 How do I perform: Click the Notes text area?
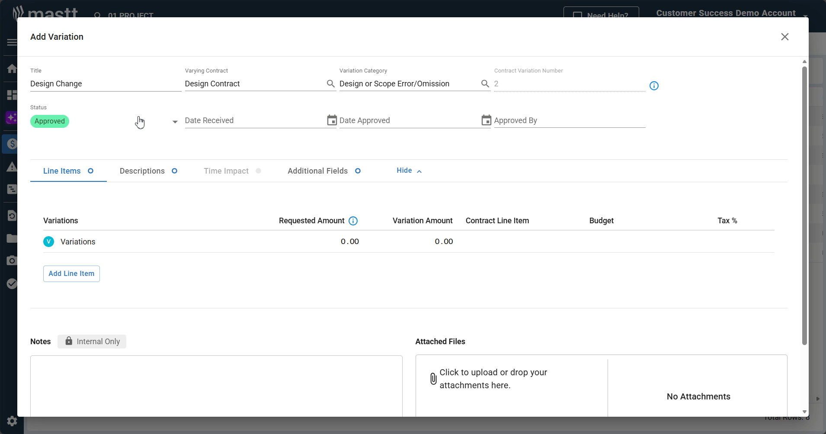[x=216, y=384]
